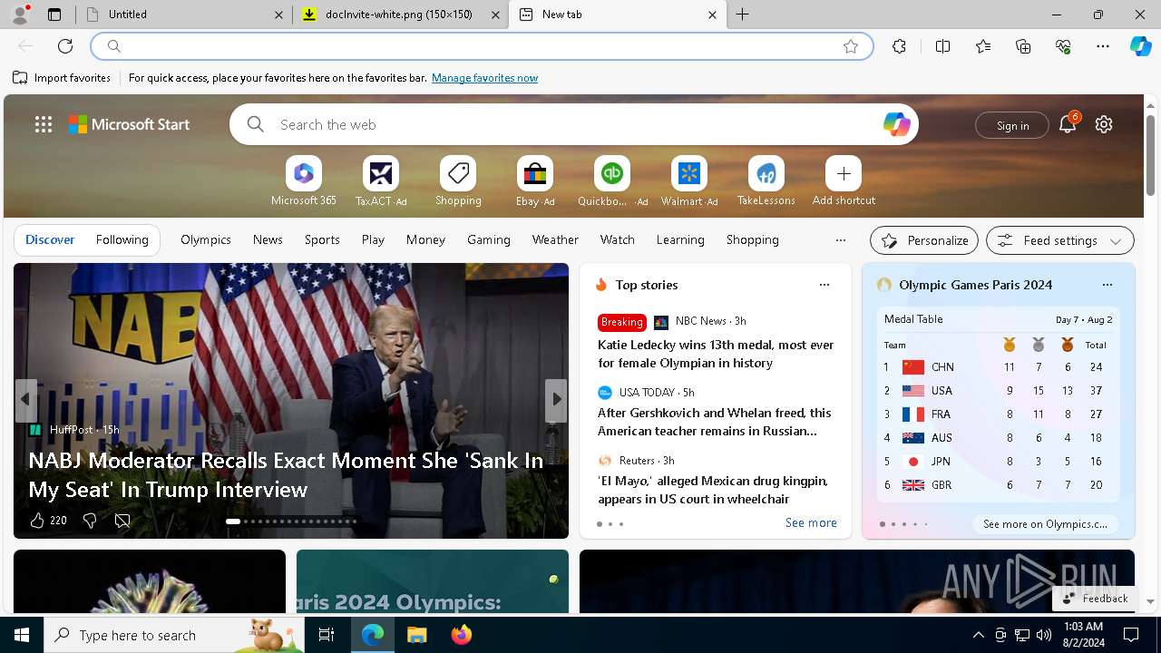The image size is (1161, 653).
Task: Open Olympic Games card options menu
Action: [x=1107, y=285]
